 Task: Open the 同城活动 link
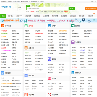(x=90, y=64)
